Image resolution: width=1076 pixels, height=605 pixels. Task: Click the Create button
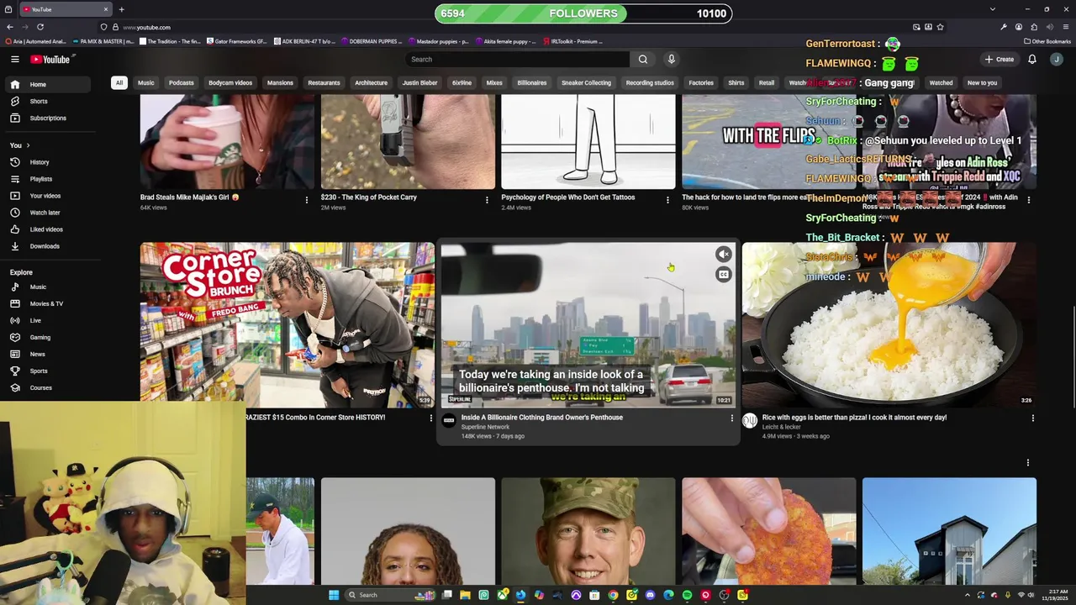pyautogui.click(x=1000, y=60)
